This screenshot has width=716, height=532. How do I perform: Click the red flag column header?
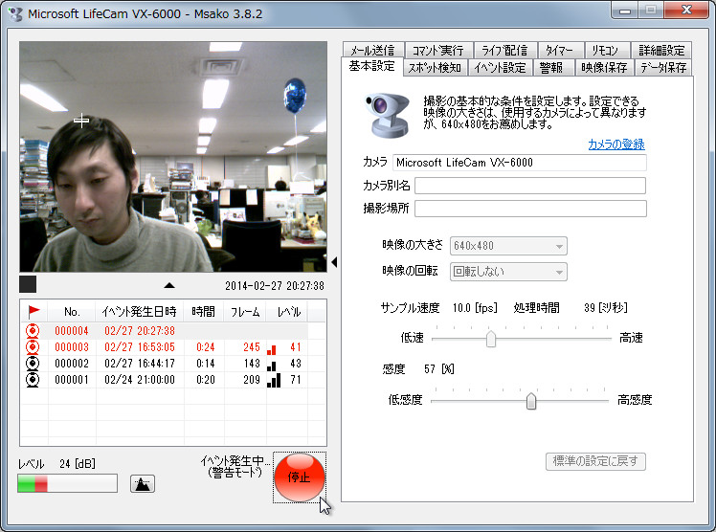point(34,312)
